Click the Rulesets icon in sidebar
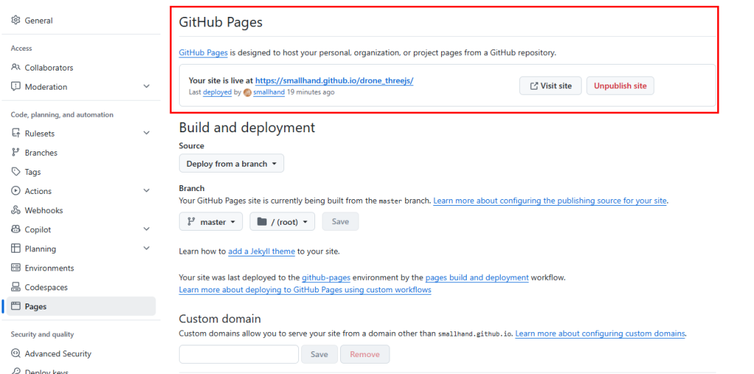 (16, 134)
